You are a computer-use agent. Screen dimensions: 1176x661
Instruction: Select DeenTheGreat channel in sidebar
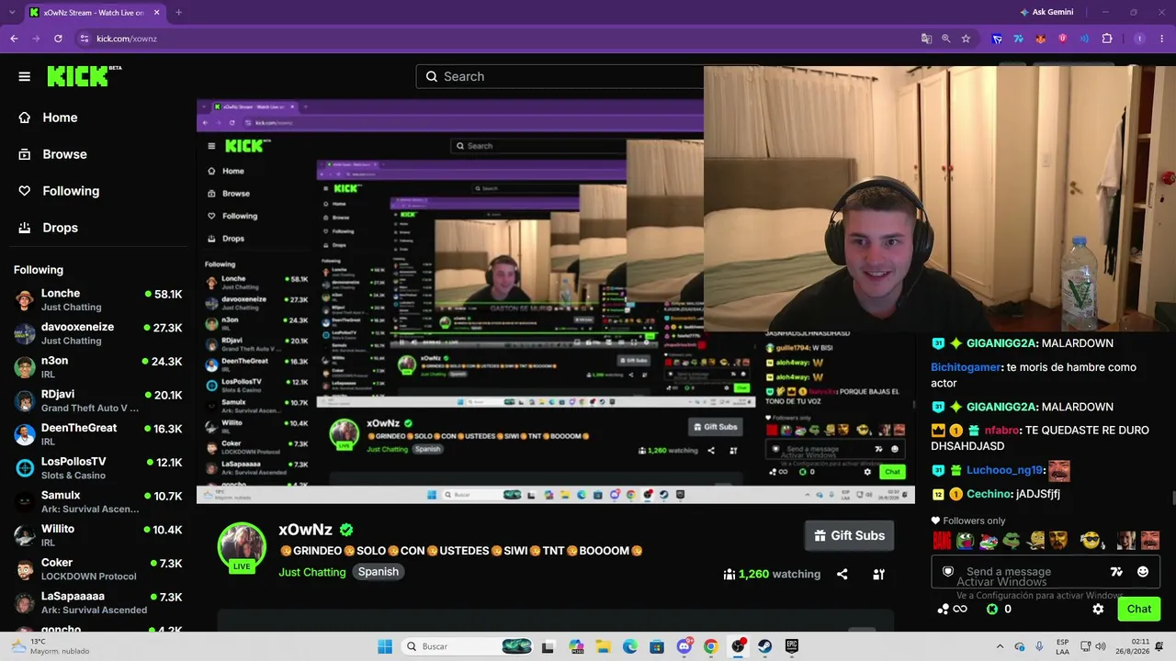click(97, 434)
